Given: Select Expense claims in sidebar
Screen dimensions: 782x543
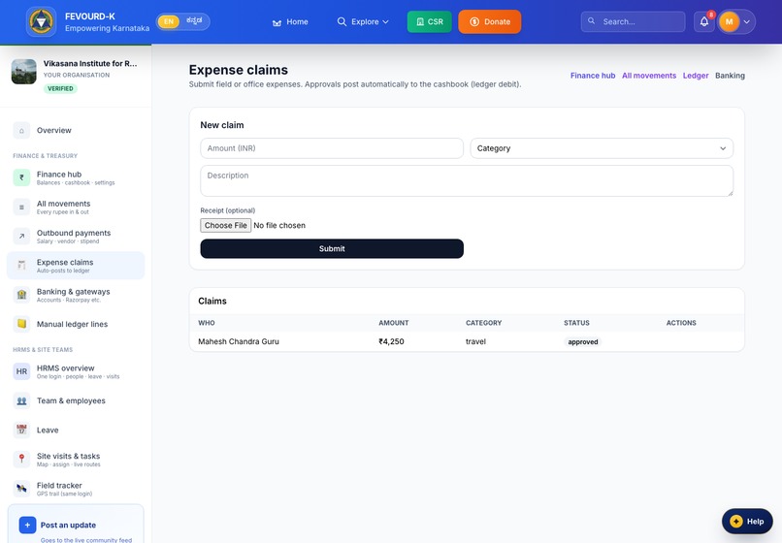Looking at the screenshot, I should pos(76,266).
